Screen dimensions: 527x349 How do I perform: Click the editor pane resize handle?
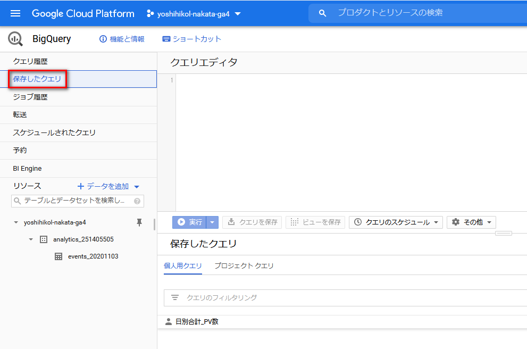click(x=504, y=234)
